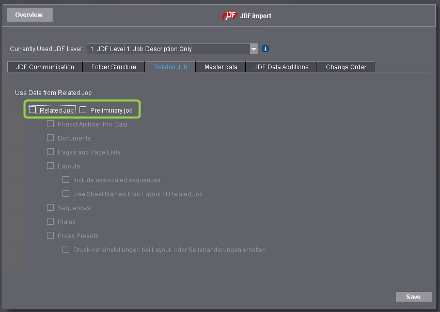Select the Master data tab
The width and height of the screenshot is (440, 312).
[x=221, y=67]
